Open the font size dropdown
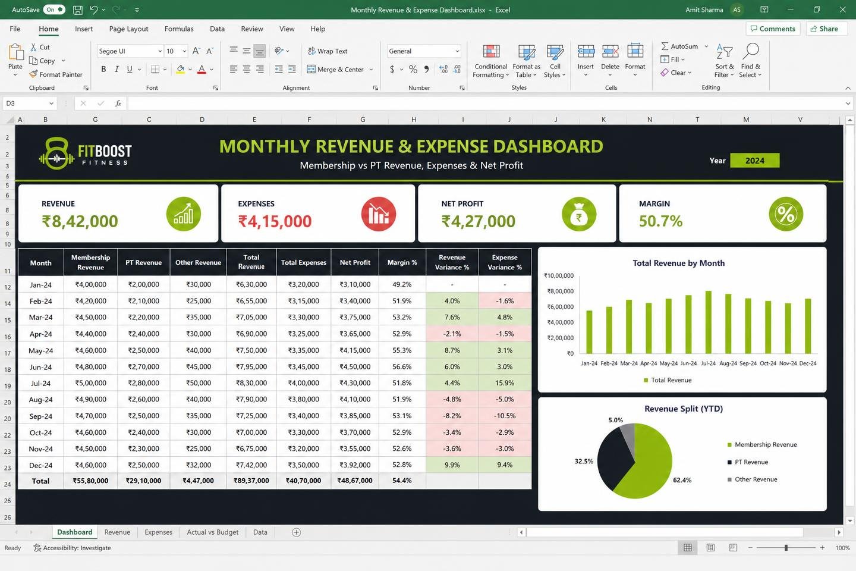The height and width of the screenshot is (571, 856). (x=184, y=51)
